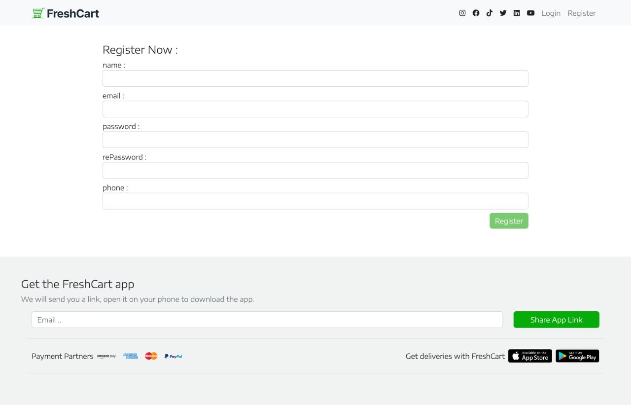Click the 'Get the FreshCart app' heading

pos(77,284)
